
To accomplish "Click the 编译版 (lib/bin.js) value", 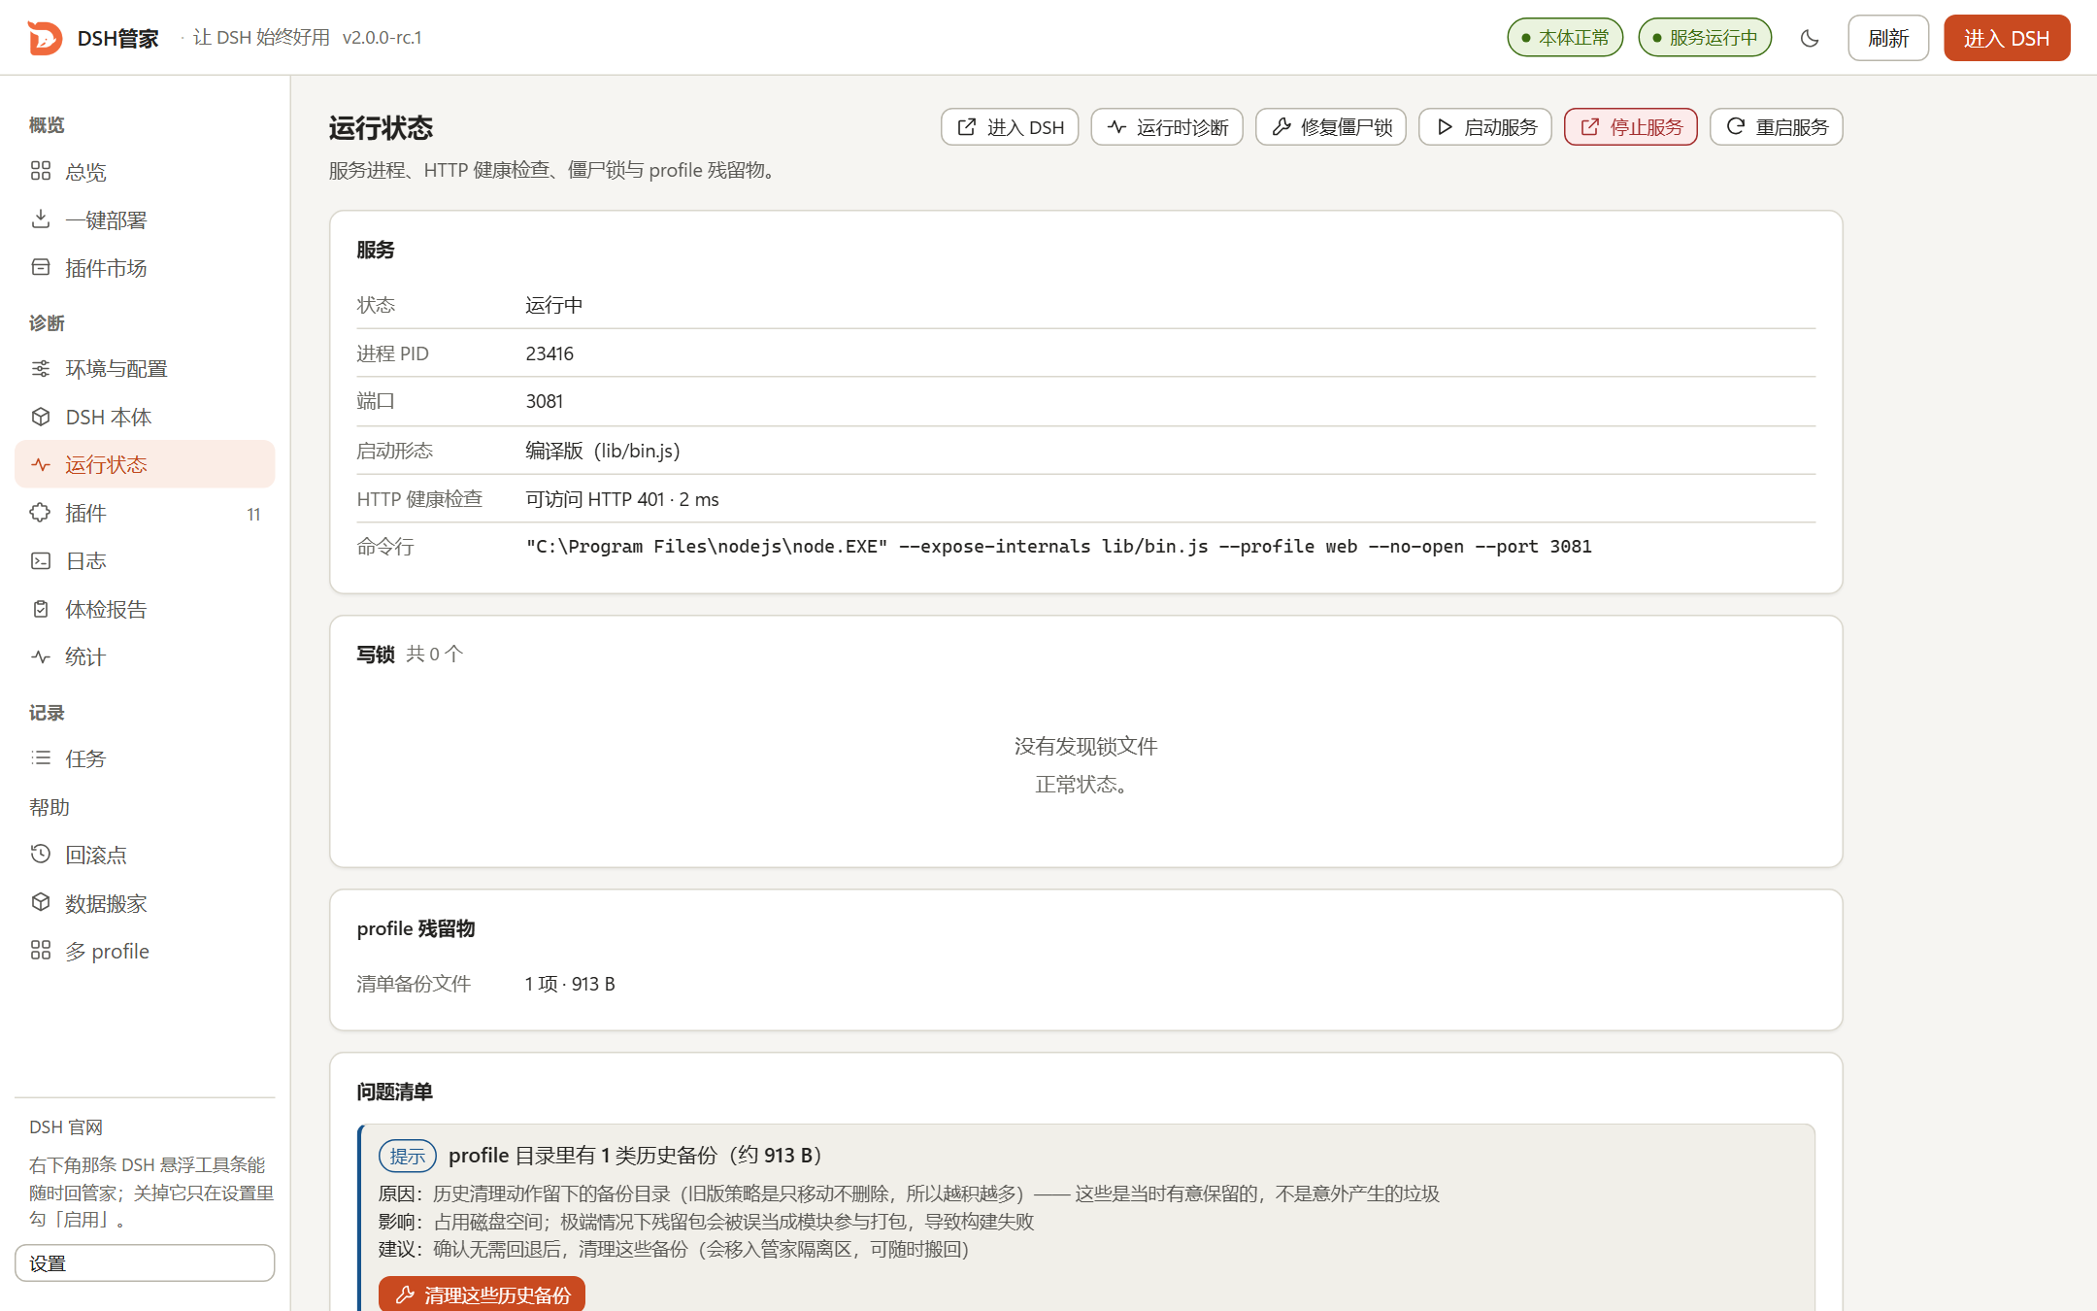I will [603, 451].
